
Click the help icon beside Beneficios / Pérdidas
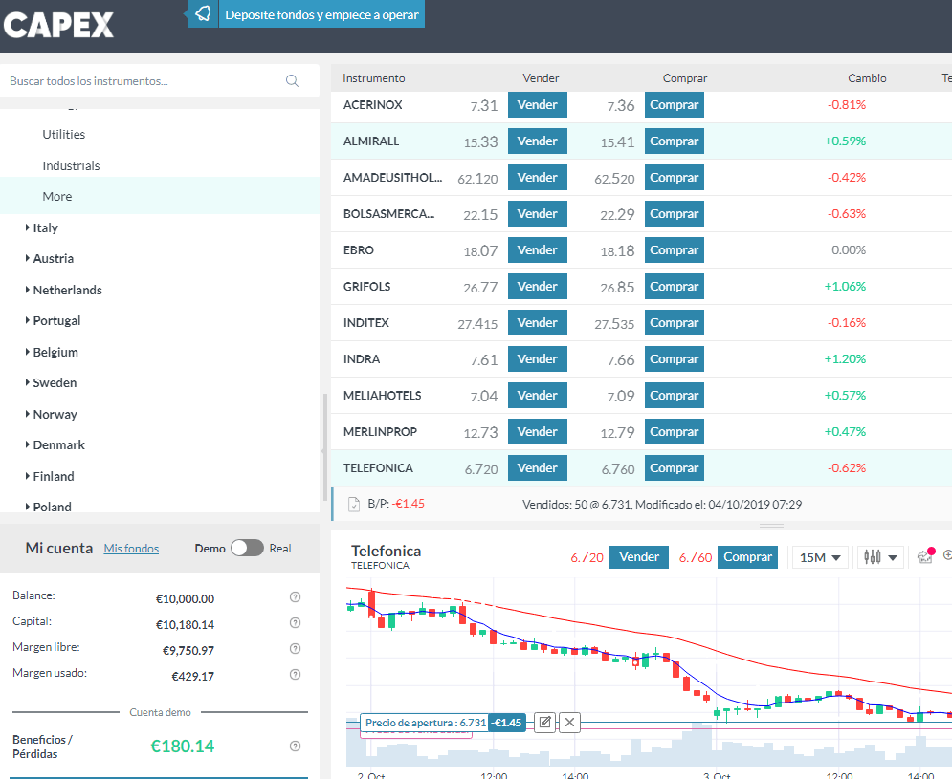[295, 747]
